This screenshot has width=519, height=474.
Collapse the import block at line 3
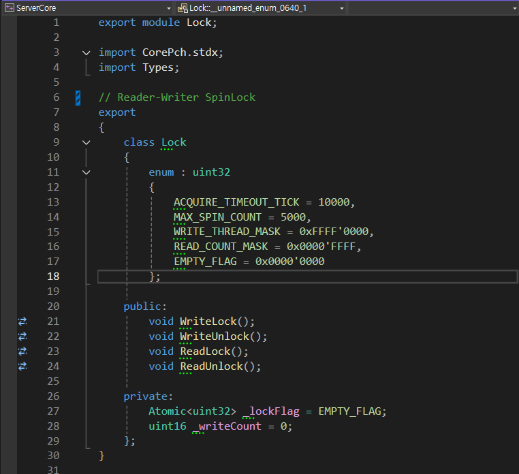[86, 53]
